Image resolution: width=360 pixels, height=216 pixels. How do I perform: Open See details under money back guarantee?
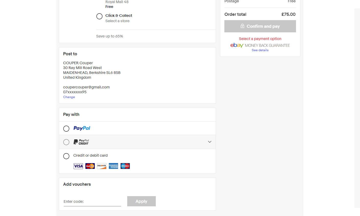click(260, 50)
